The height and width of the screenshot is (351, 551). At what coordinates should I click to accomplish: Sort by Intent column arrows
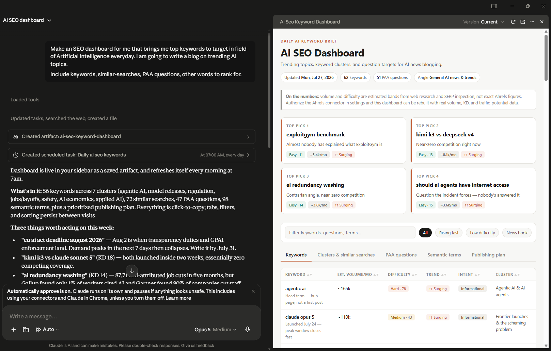pos(477,275)
